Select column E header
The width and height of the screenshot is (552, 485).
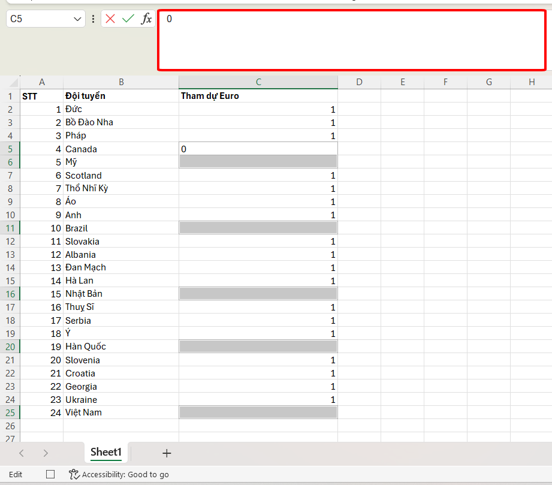click(402, 82)
